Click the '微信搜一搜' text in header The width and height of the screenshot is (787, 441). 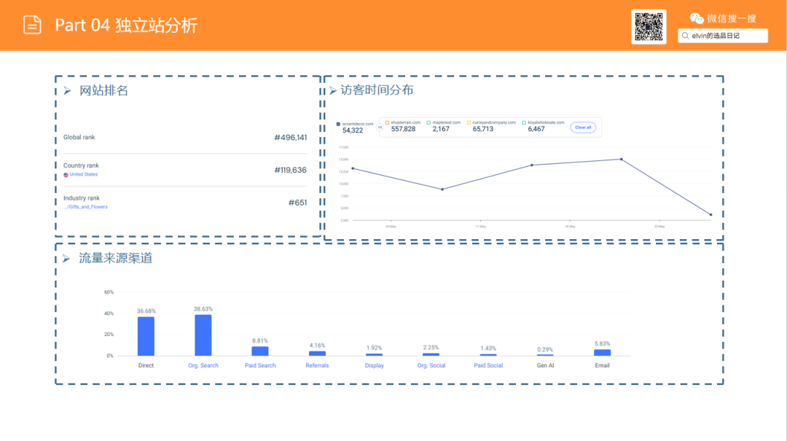(x=732, y=18)
